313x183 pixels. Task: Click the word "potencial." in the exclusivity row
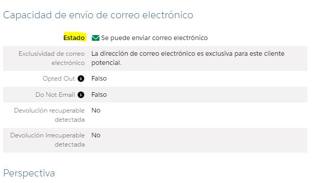pyautogui.click(x=106, y=63)
